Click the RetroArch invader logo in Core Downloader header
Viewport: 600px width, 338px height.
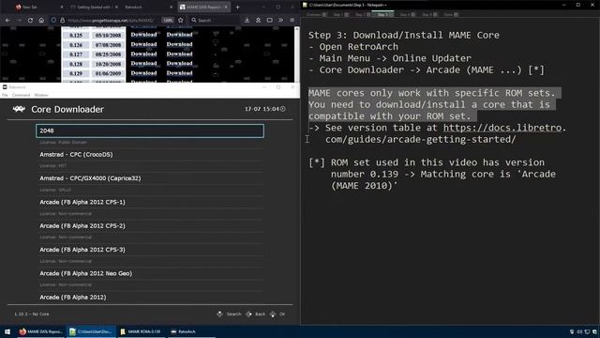point(19,109)
